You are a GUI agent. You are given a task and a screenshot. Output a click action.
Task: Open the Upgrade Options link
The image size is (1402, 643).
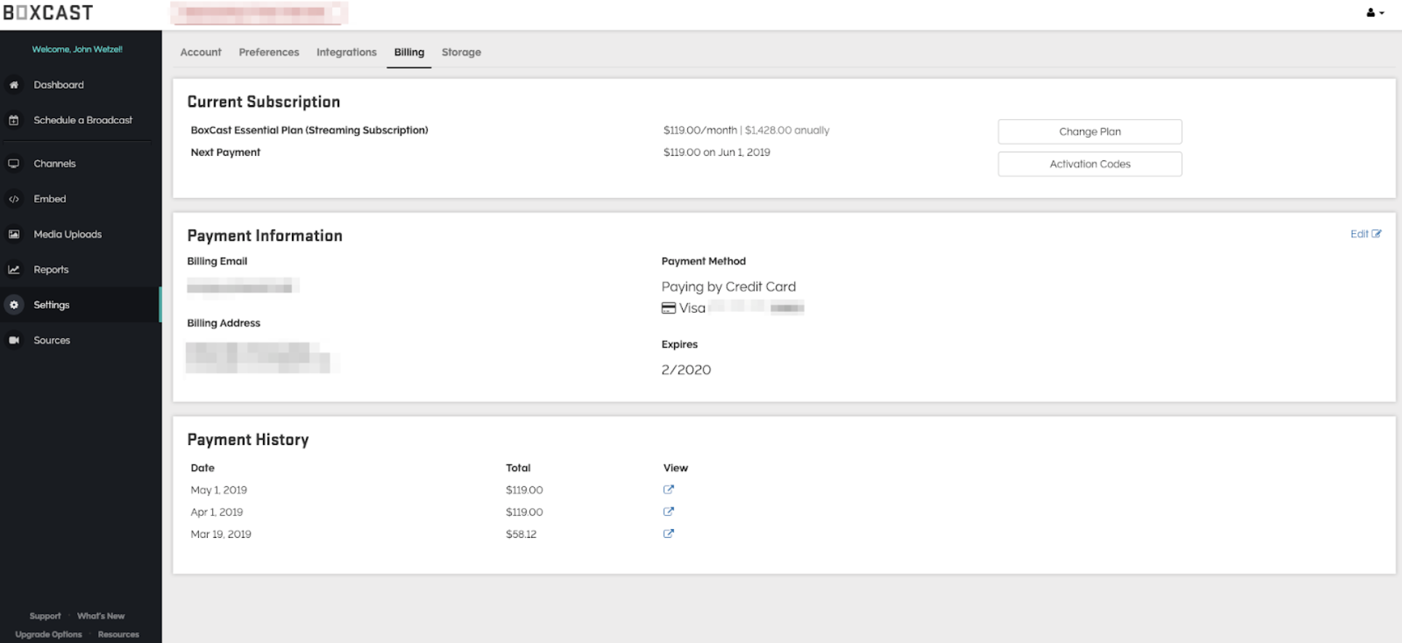pyautogui.click(x=49, y=634)
